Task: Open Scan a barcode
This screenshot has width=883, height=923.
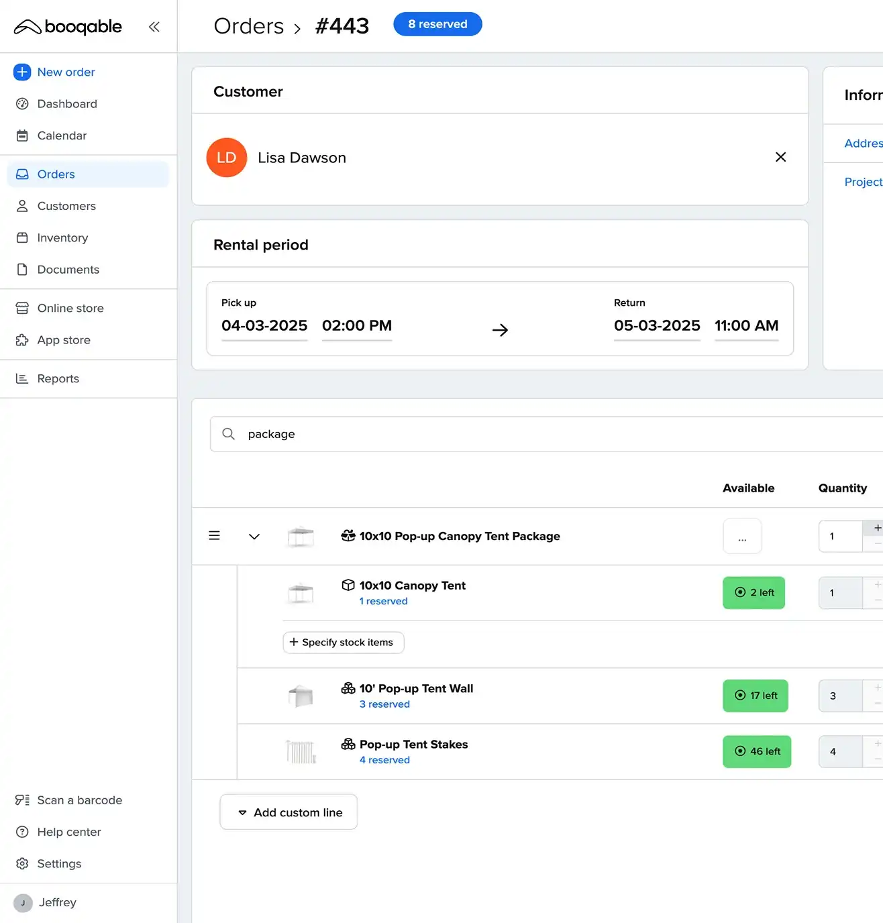Action: (x=79, y=800)
